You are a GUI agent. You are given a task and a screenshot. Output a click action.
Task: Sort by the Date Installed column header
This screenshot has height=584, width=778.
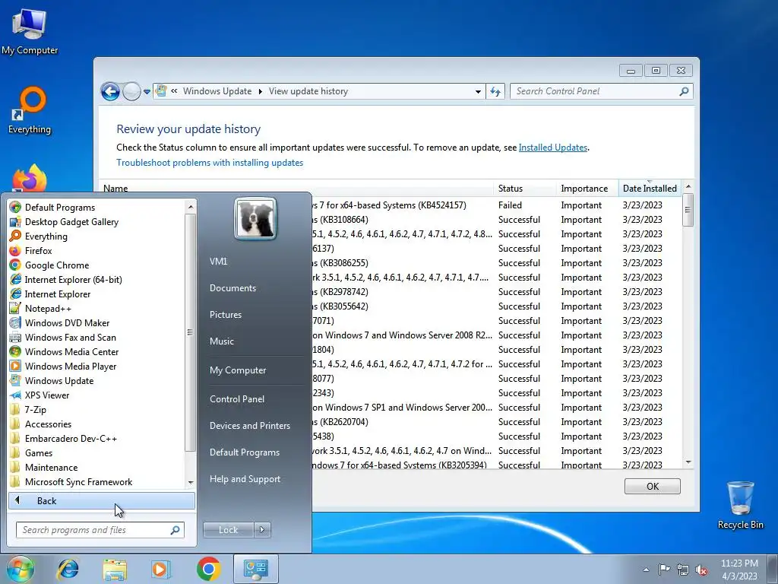tap(650, 189)
